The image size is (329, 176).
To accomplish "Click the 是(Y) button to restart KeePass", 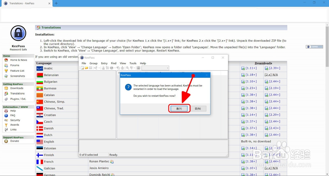I will tap(179, 109).
